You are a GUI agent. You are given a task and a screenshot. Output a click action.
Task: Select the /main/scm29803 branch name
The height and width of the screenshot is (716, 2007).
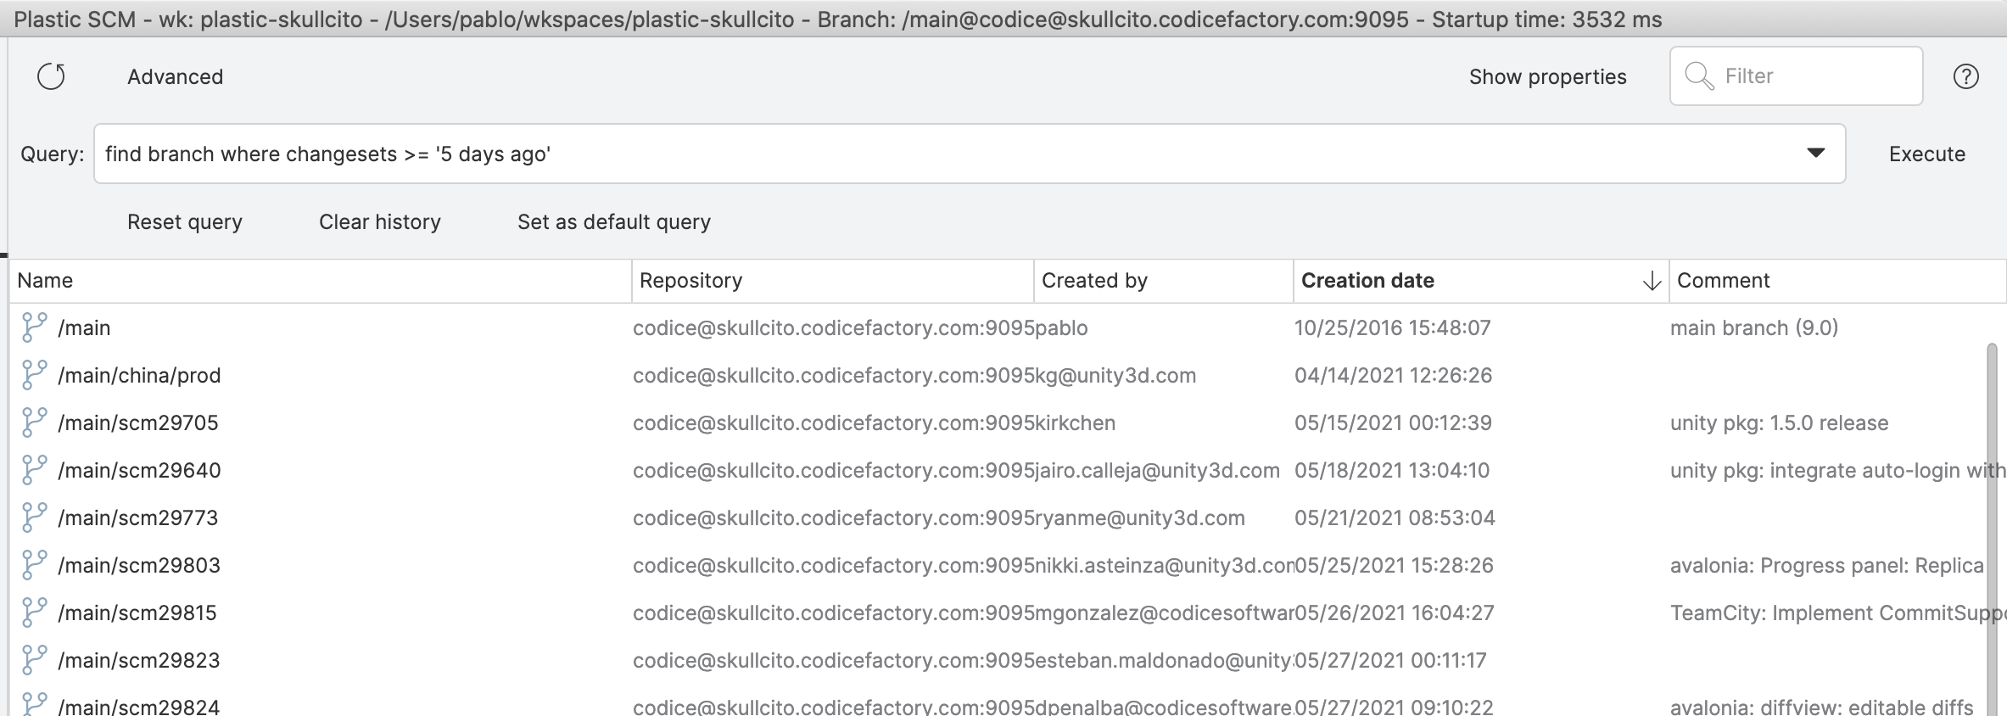pyautogui.click(x=139, y=566)
